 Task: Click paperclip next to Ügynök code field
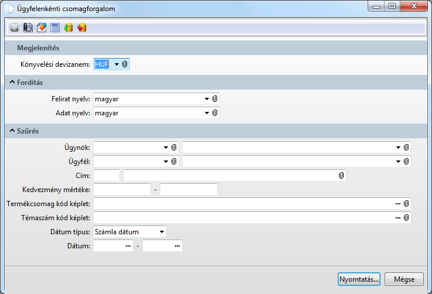tap(174, 148)
